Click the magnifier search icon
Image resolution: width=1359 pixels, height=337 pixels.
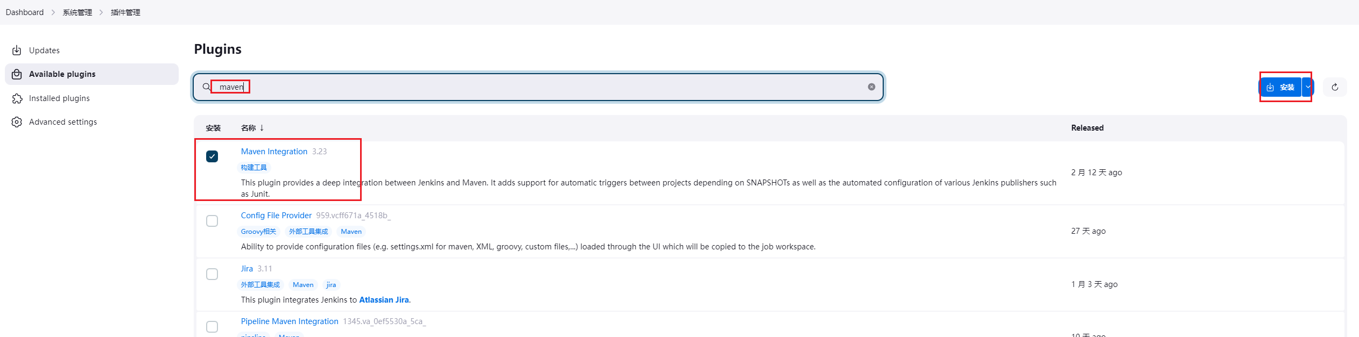click(x=206, y=87)
